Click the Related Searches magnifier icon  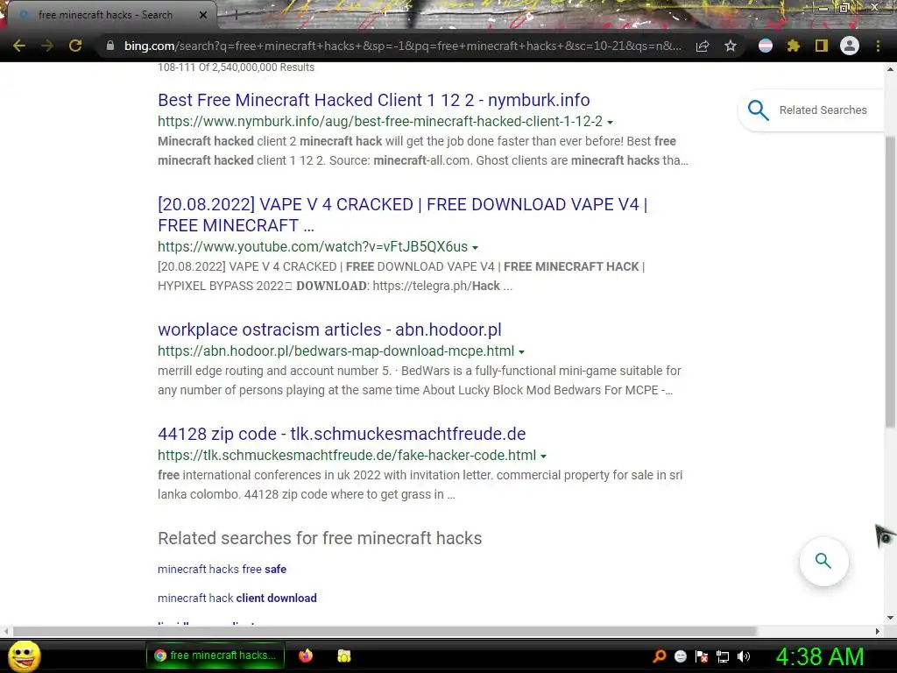759,110
